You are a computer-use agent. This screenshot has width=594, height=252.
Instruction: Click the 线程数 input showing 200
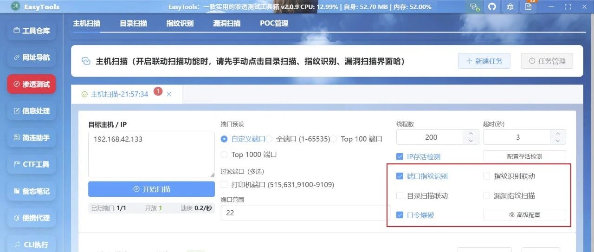[x=431, y=137]
